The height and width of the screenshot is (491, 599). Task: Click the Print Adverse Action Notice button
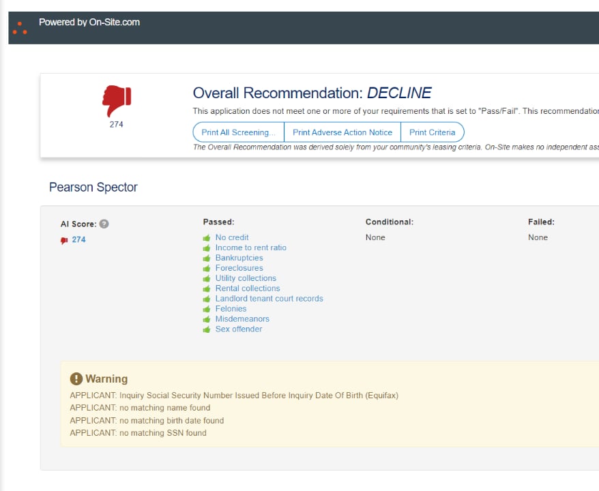(x=342, y=132)
